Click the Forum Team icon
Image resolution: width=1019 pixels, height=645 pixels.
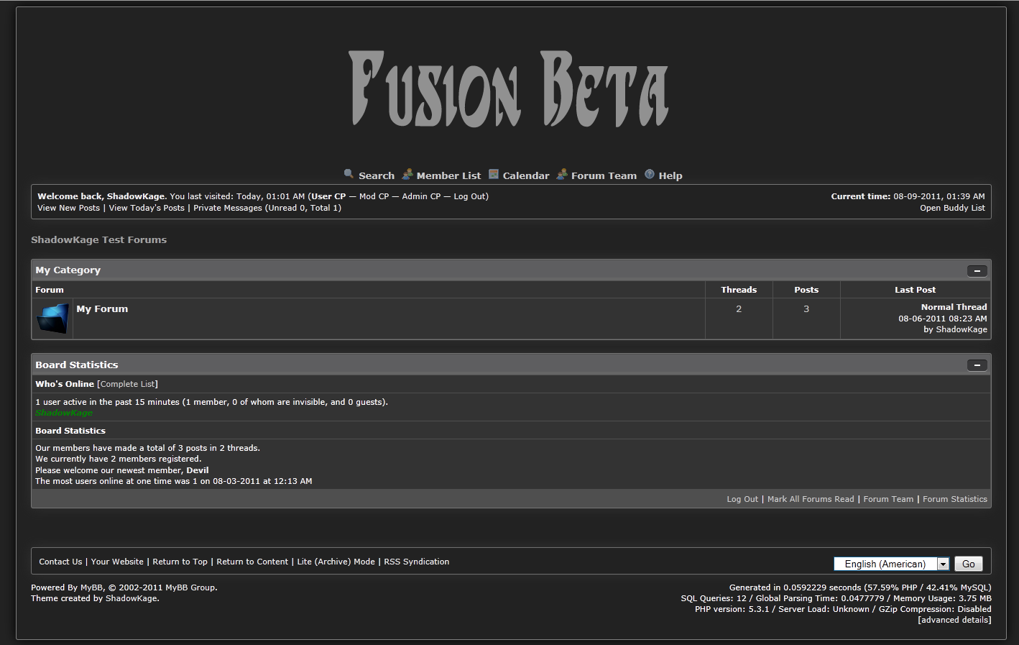tap(562, 174)
